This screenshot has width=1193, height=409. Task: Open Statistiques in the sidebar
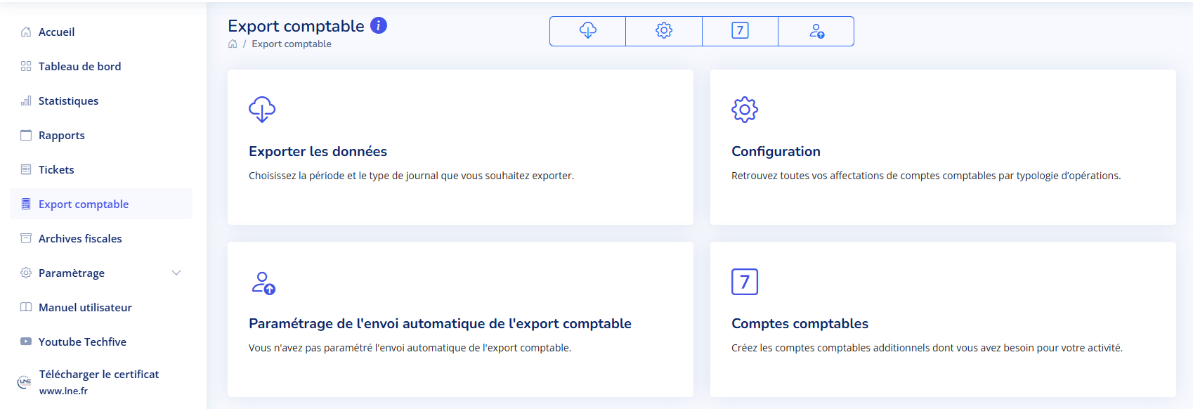coord(68,101)
